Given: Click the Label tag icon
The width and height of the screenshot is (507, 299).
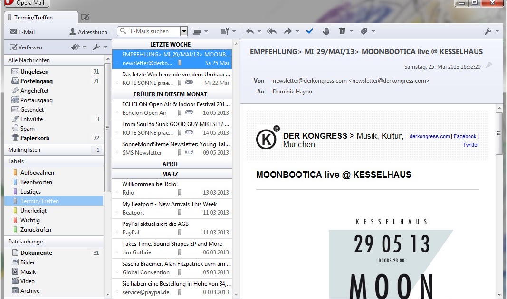Looking at the screenshot, I should 364,31.
